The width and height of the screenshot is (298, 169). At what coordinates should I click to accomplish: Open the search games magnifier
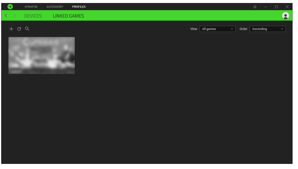(x=27, y=29)
